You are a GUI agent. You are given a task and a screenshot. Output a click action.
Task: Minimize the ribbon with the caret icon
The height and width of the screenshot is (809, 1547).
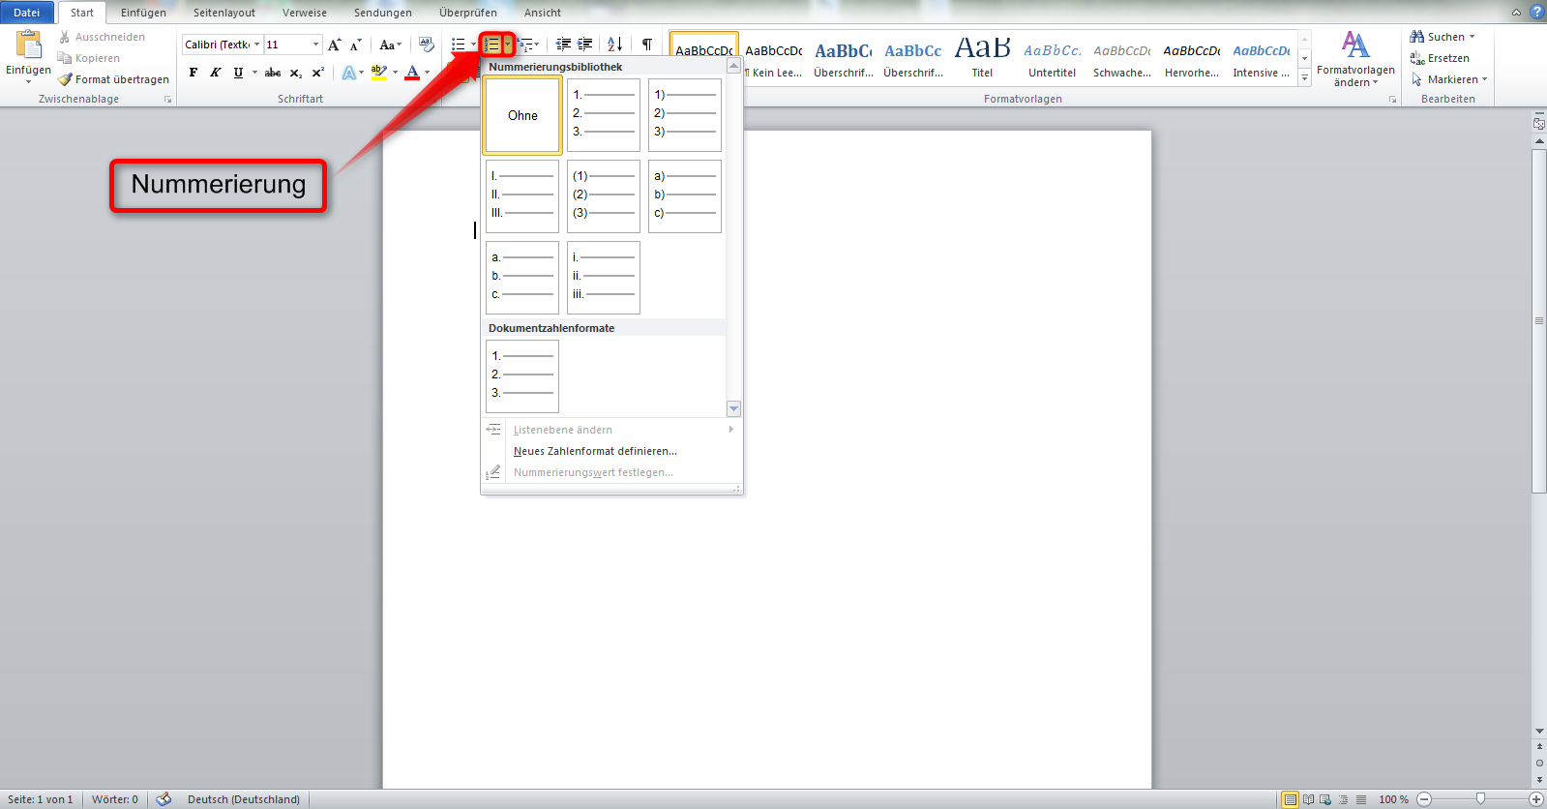pos(1516,13)
